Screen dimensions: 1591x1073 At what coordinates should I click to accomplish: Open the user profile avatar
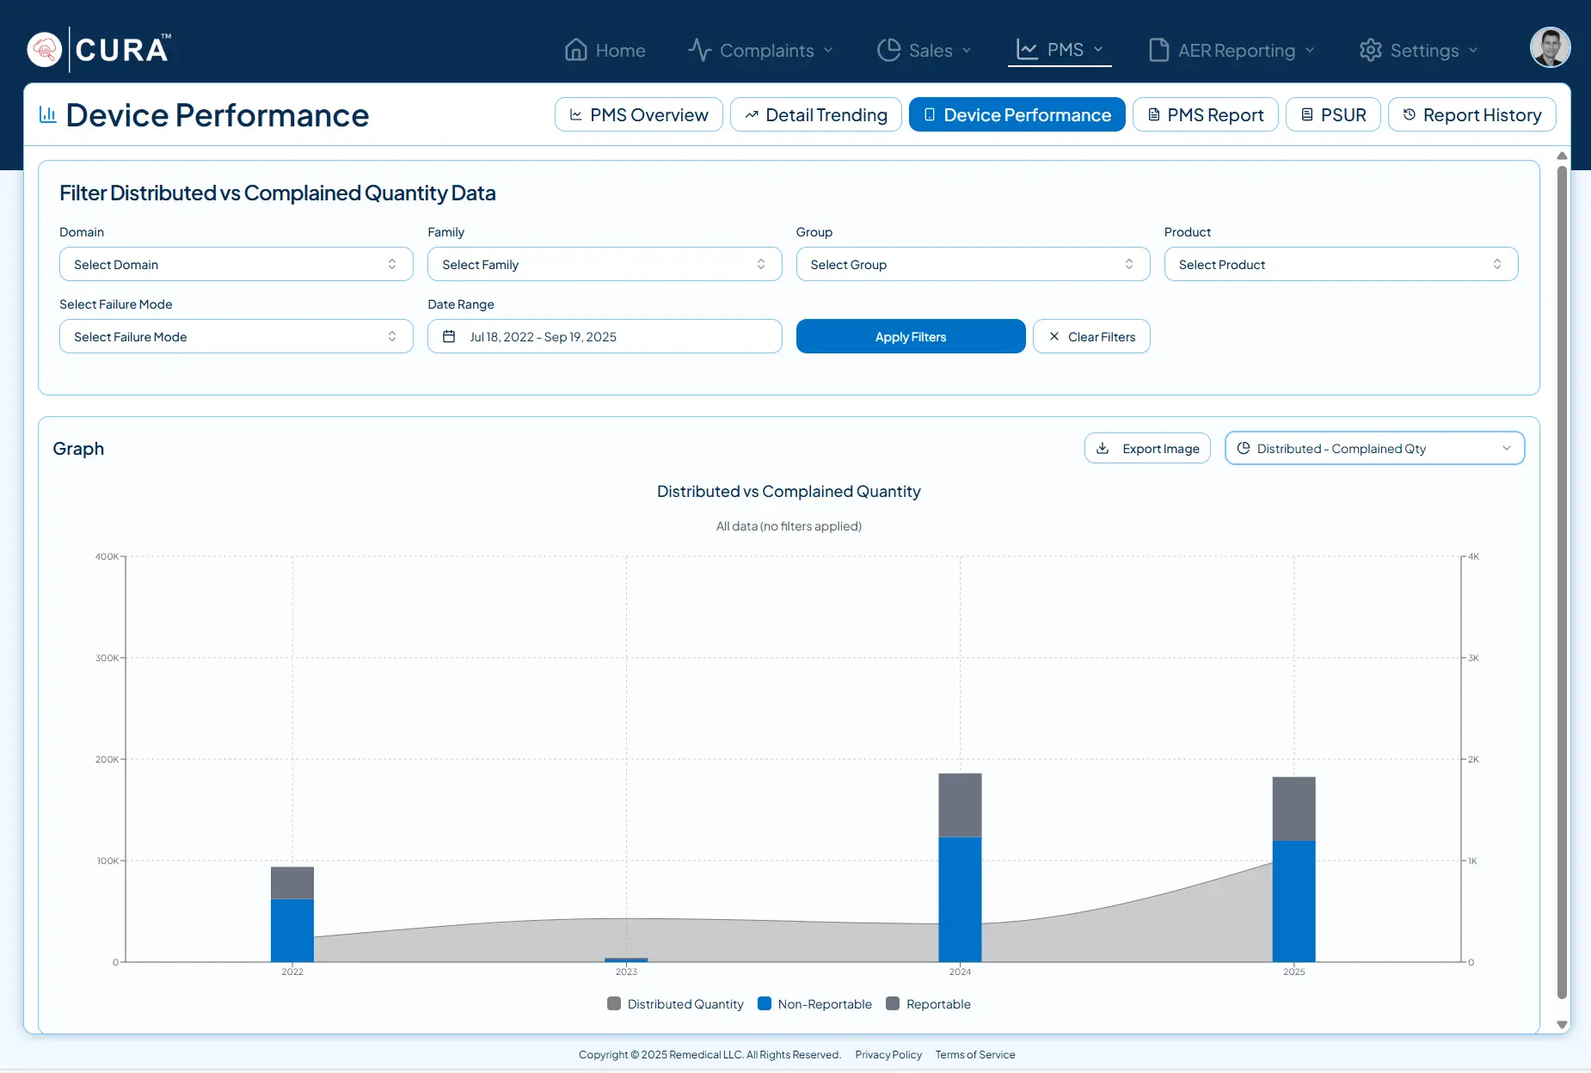[1550, 48]
